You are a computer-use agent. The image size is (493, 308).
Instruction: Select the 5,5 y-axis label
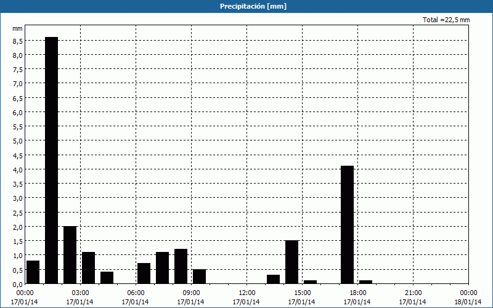click(x=17, y=127)
